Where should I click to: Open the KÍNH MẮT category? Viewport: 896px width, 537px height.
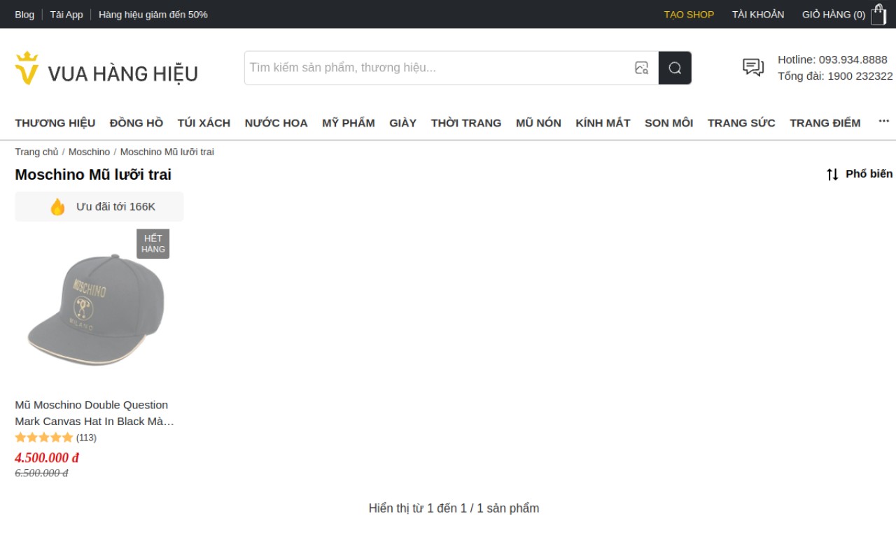coord(603,123)
